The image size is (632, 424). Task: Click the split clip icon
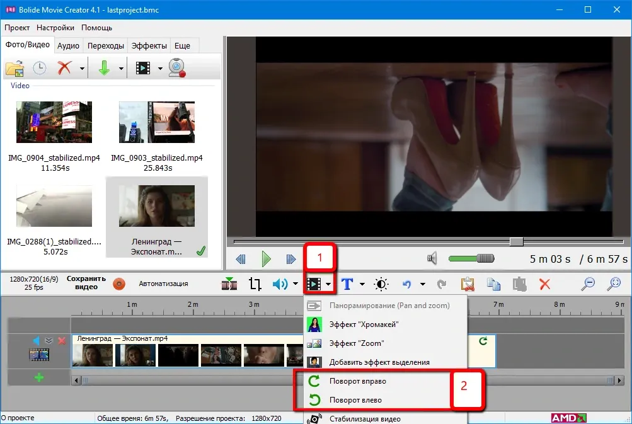coord(229,284)
